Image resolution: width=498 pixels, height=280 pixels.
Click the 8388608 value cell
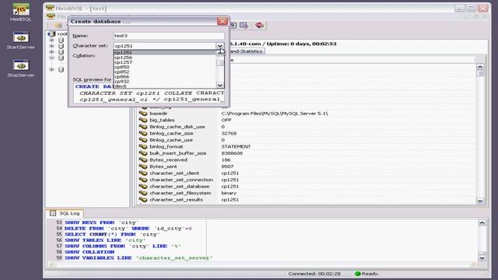232,153
